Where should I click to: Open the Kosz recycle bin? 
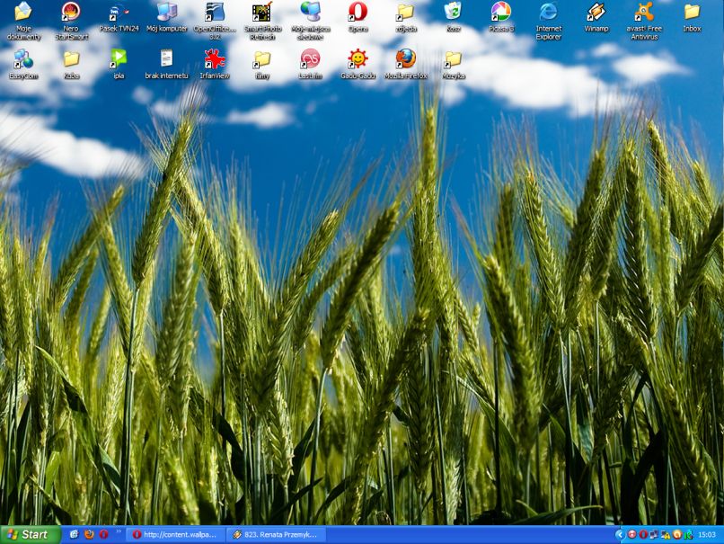coord(453,13)
